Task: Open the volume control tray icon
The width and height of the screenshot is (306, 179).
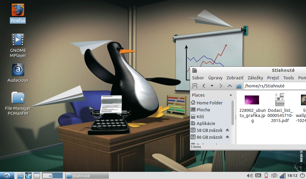Action: 250,175
